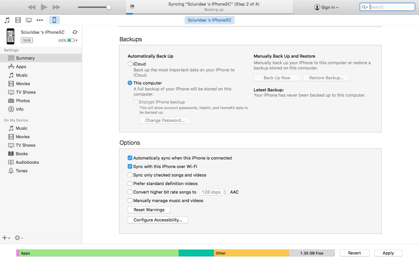Click the 16GB capacity badge

click(27, 40)
